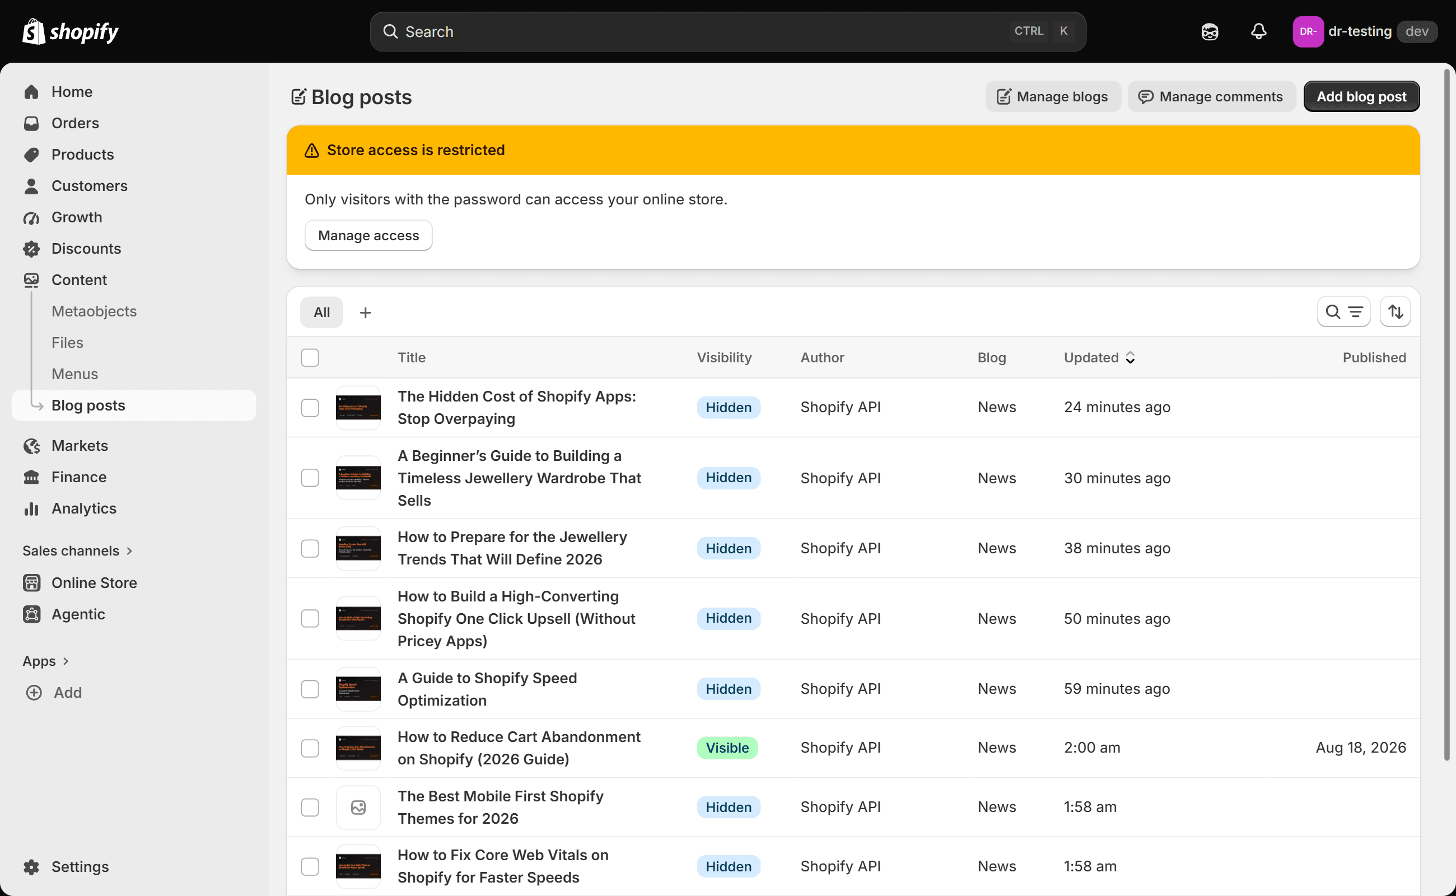
Task: Click the Content image icon
Action: point(31,281)
